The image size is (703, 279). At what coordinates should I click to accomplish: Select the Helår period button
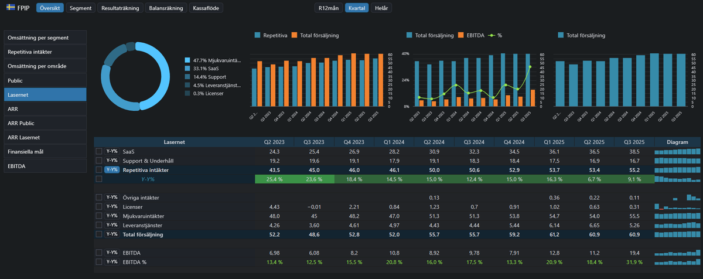tap(381, 8)
